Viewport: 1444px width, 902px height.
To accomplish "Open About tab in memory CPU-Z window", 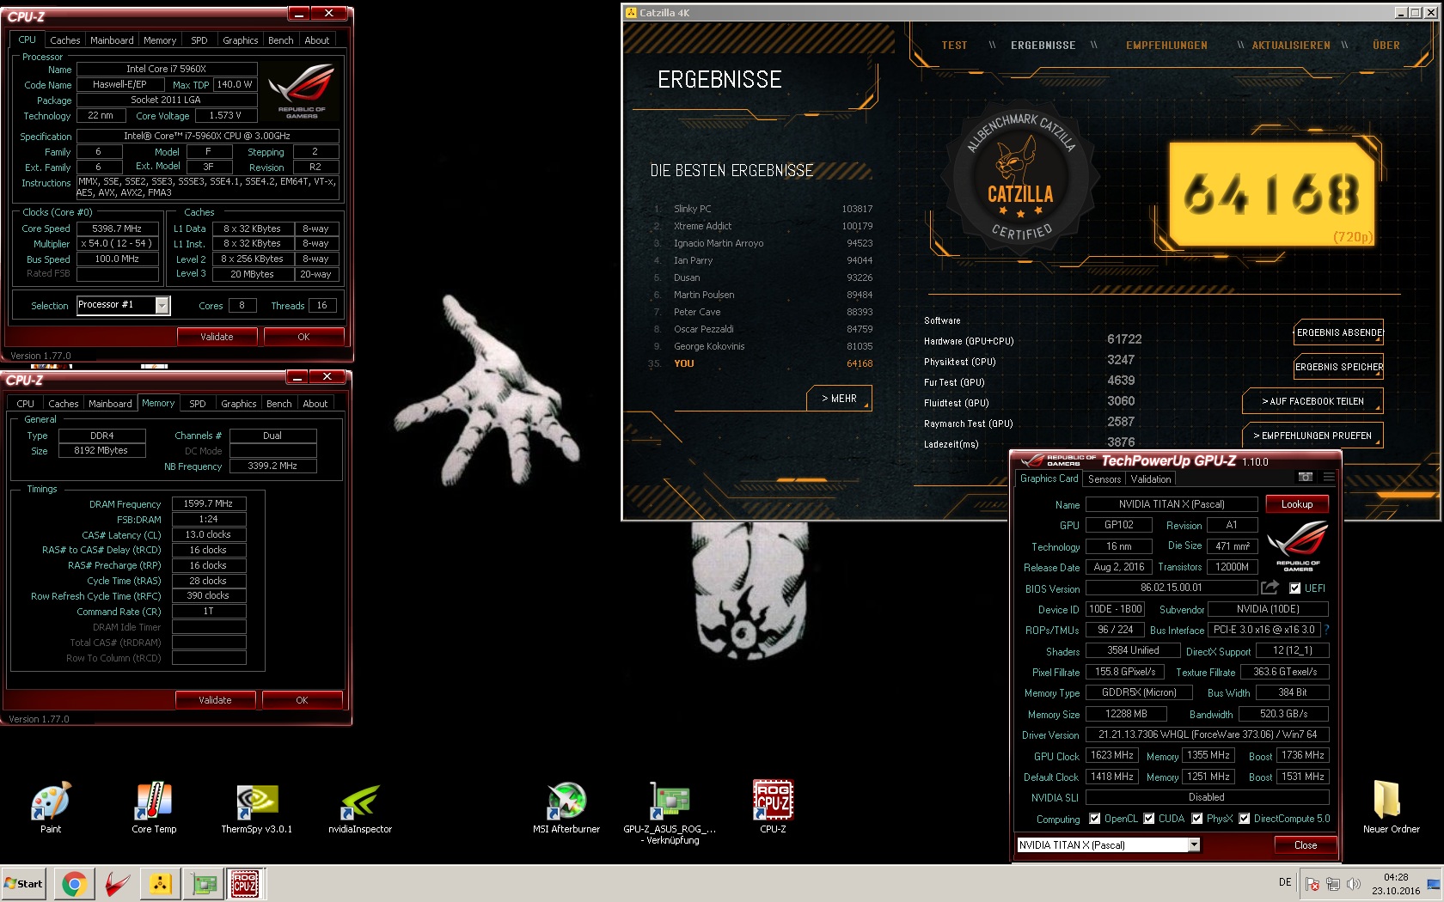I will pos(315,404).
